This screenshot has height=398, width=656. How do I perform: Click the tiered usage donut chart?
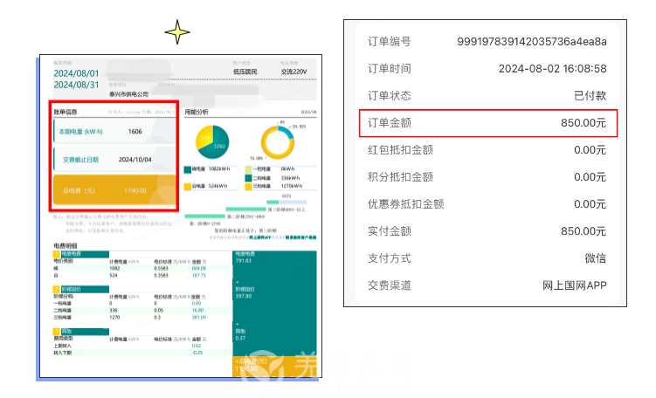coord(278,142)
